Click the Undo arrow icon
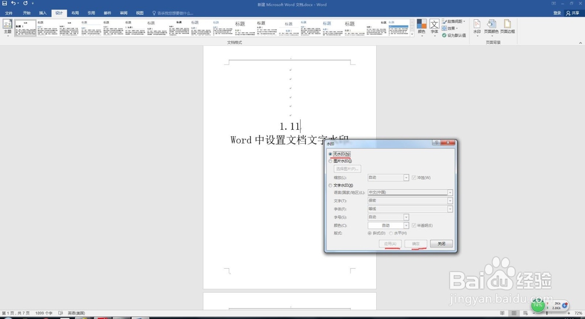This screenshot has height=319, width=585. click(x=14, y=4)
